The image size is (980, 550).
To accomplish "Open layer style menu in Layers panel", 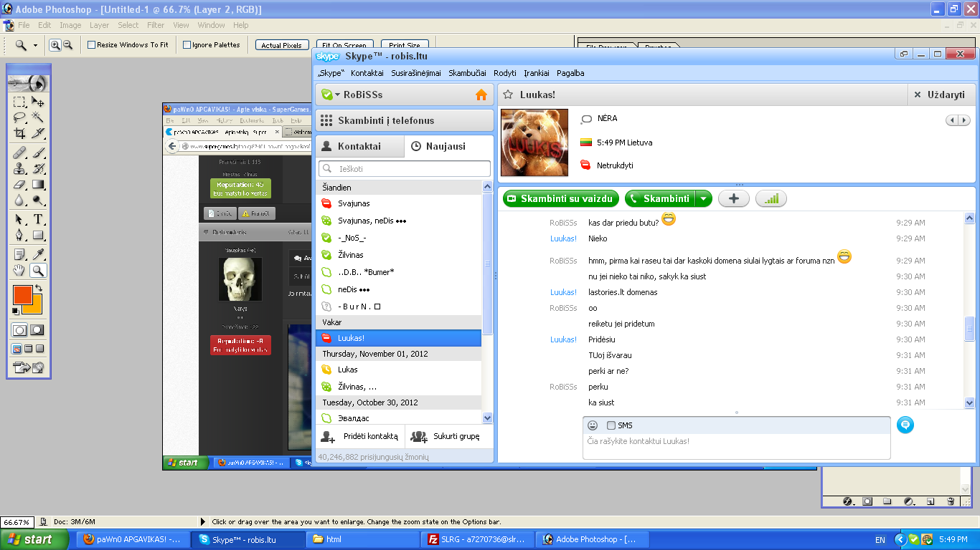I will coord(847,501).
